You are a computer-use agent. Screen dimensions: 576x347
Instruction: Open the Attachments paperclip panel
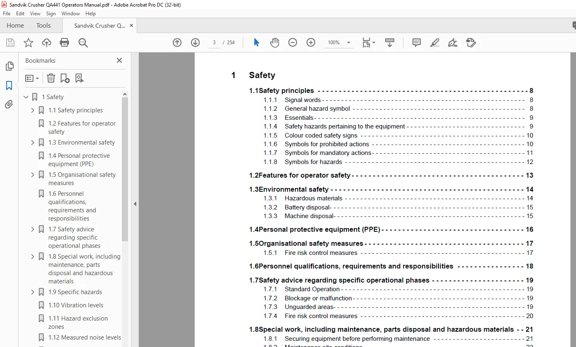[9, 105]
